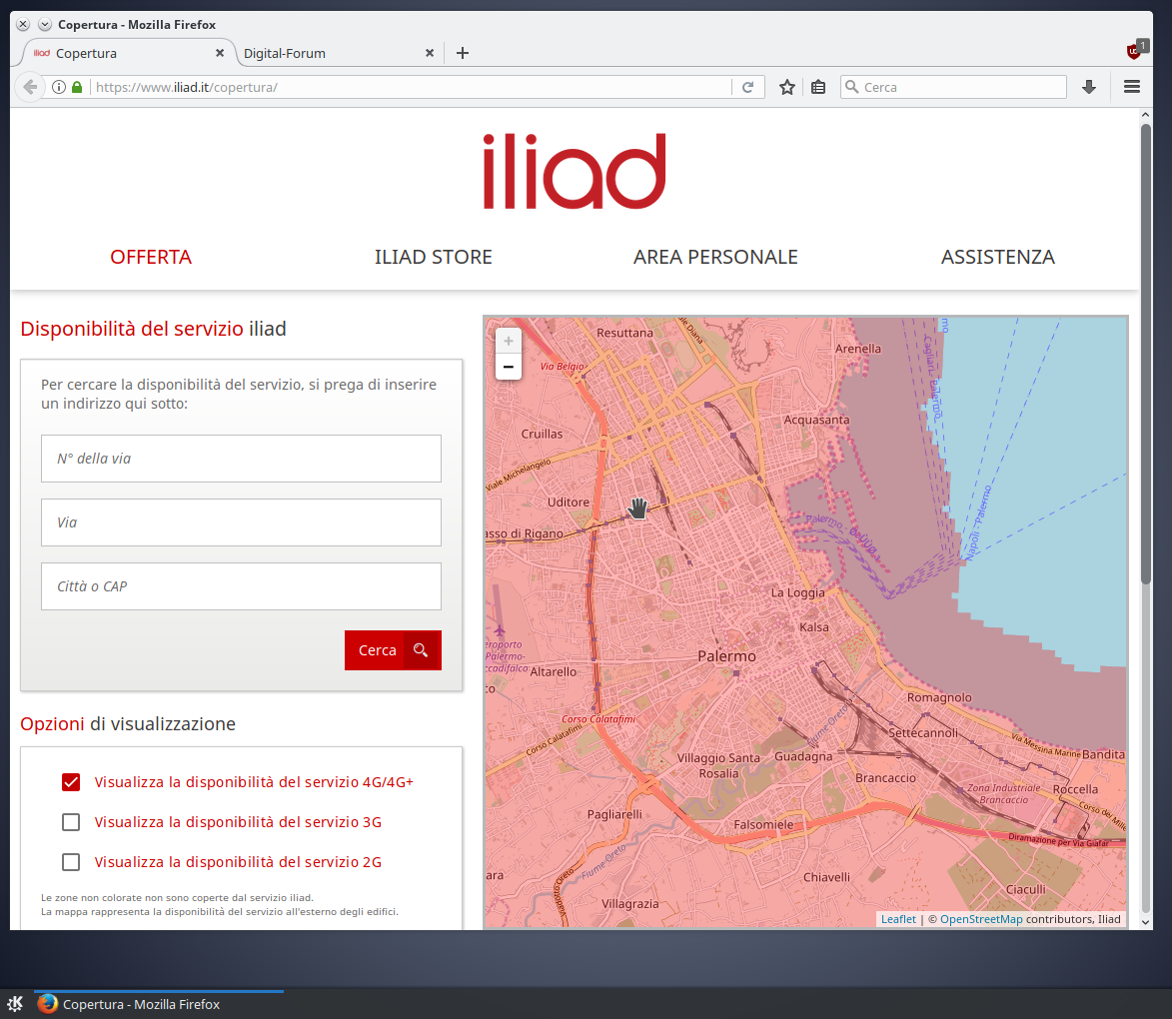Click the page vertical scrollbar thumb
1172x1019 pixels.
1146,354
